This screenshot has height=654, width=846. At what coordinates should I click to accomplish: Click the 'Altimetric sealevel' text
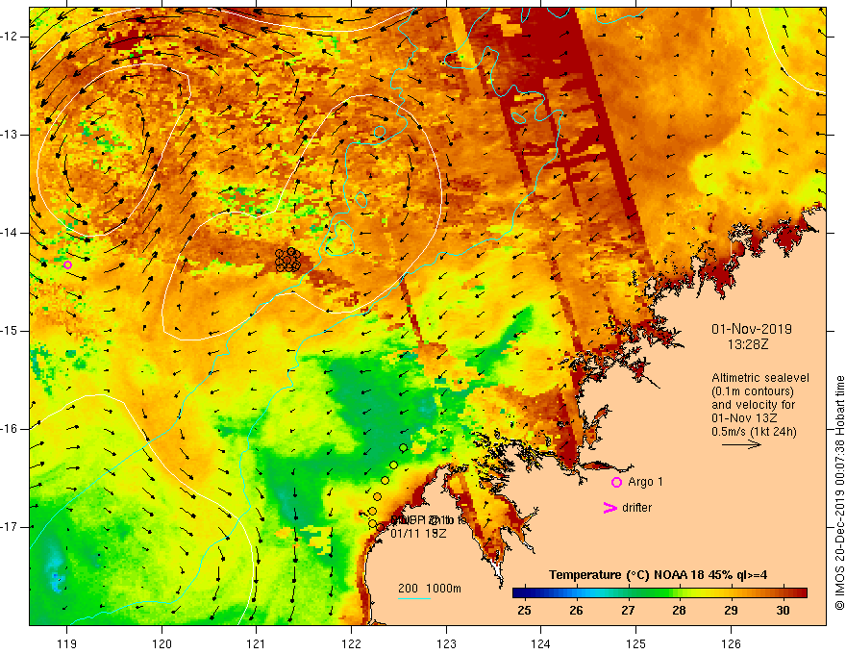tap(760, 378)
